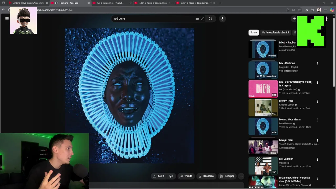The image size is (336, 189).
Task: Open options menu for Money Trees
Action: [x=317, y=101]
